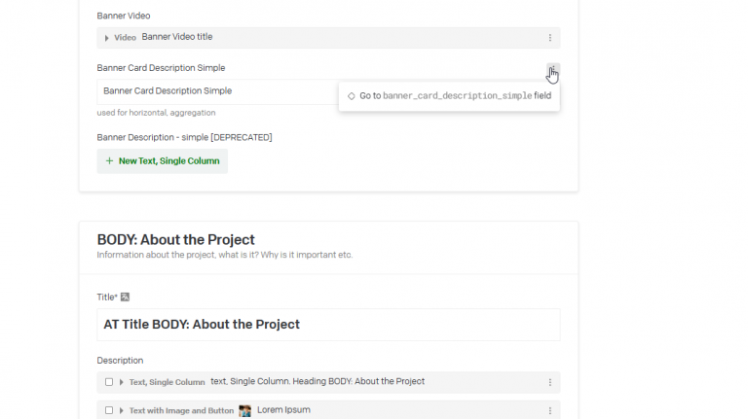Click the AT Title BODY title field
The image size is (748, 419).
328,325
